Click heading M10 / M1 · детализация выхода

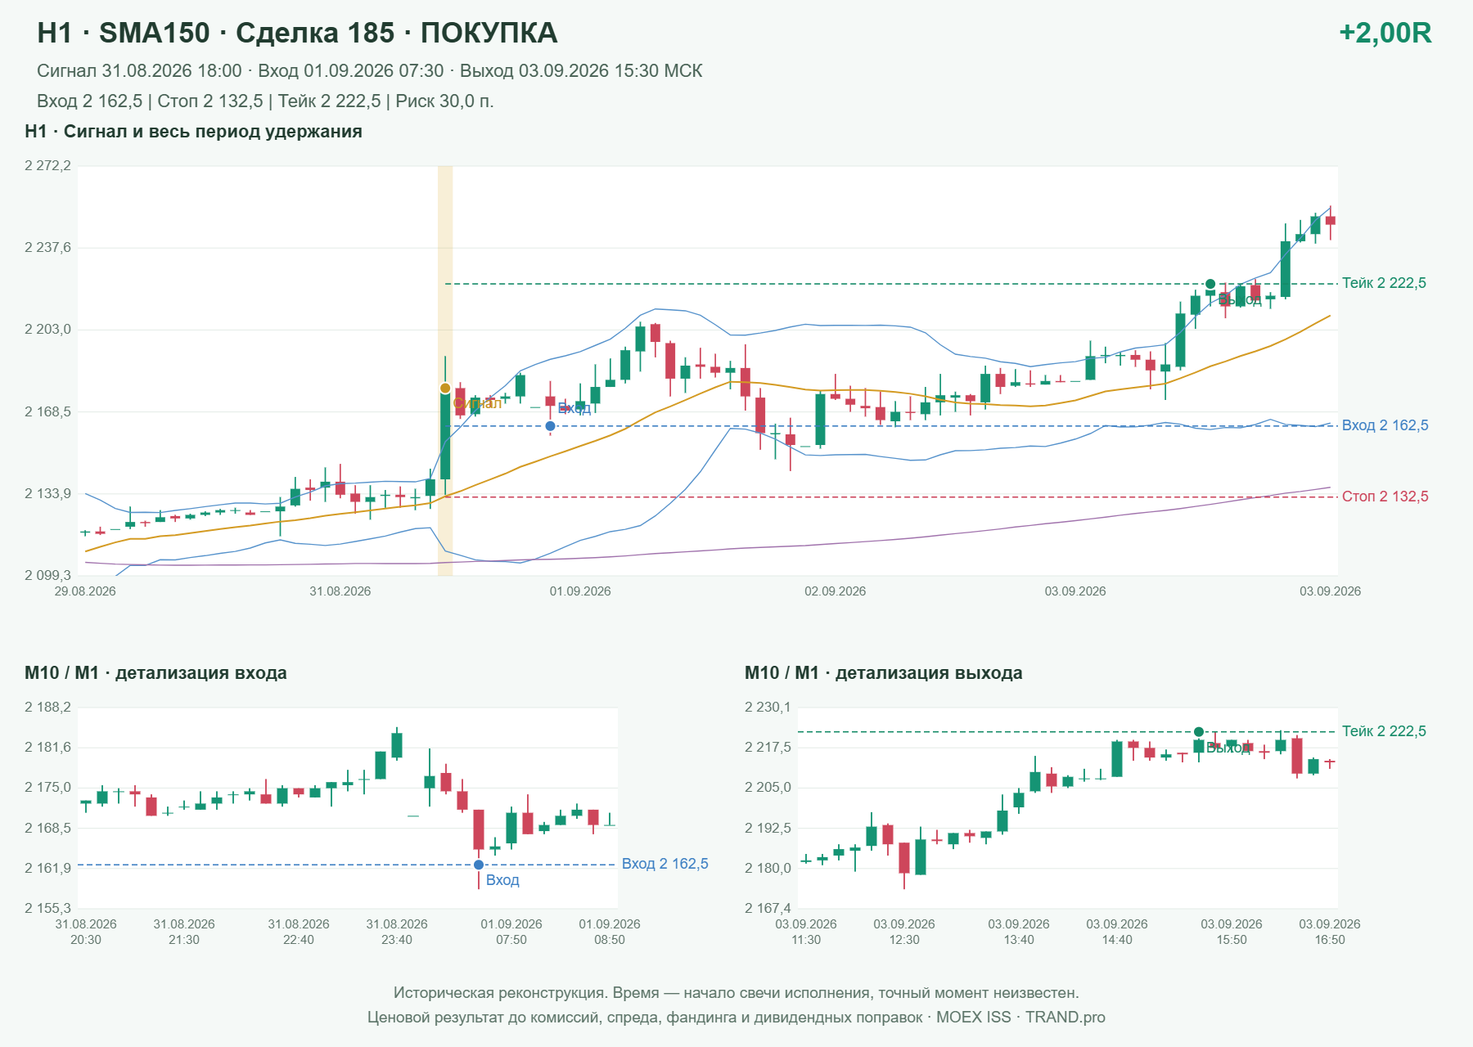pos(884,673)
